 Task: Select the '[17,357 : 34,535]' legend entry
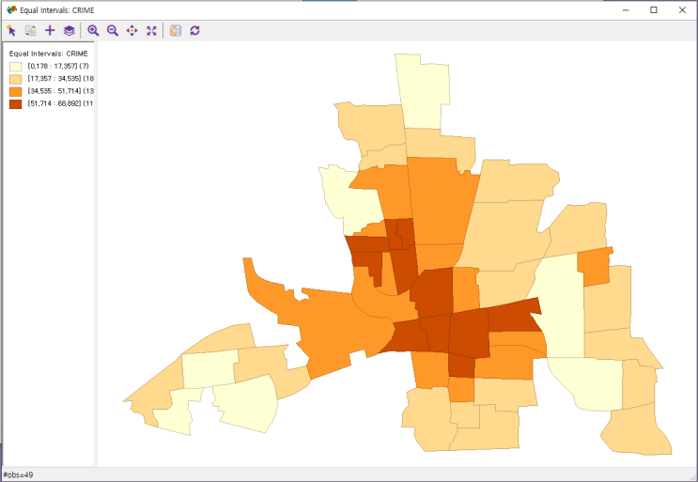(x=60, y=79)
